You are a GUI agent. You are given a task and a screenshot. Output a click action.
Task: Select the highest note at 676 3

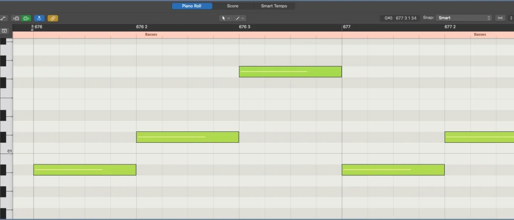tap(290, 72)
